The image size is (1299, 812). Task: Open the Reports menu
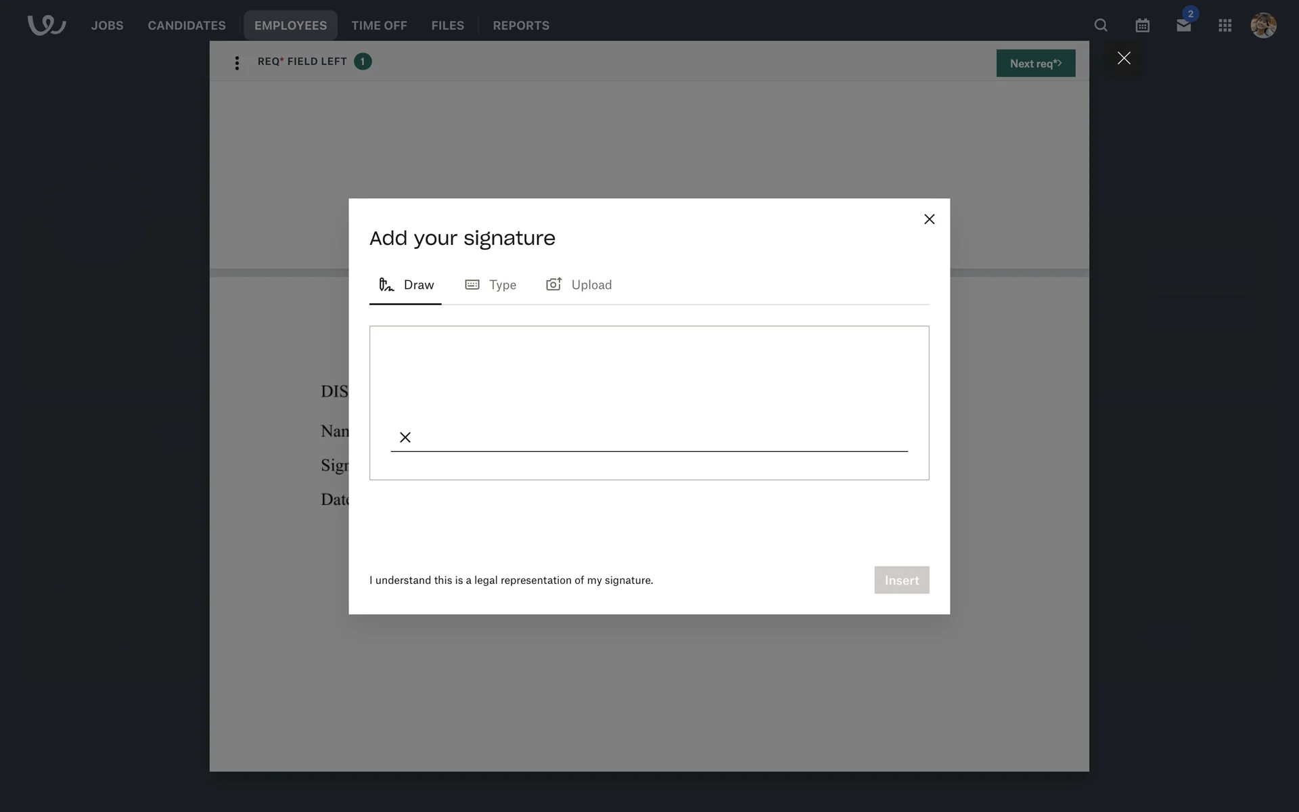point(521,25)
